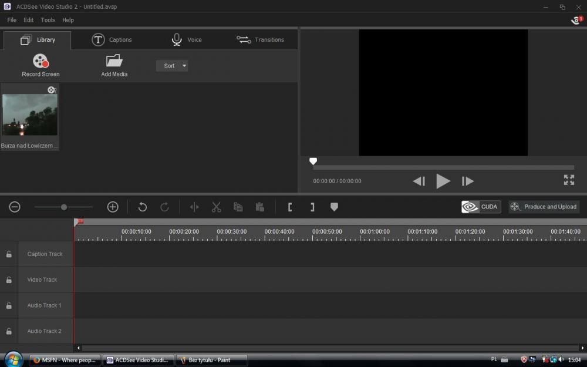Toggle lock on Caption Track
The width and height of the screenshot is (587, 367).
click(9, 254)
